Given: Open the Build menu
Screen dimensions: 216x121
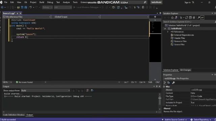Looking at the screenshot, I should pos(42,2).
